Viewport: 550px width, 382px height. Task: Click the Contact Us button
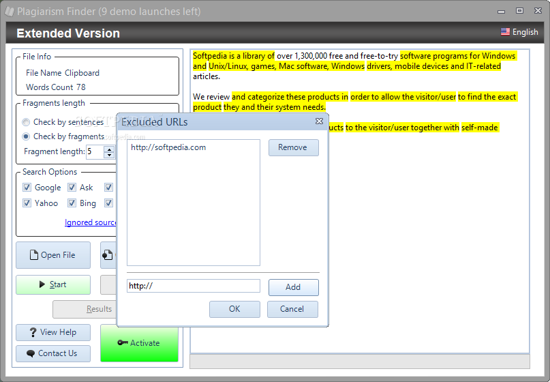[53, 353]
